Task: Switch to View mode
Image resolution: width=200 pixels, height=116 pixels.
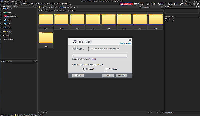Action: (x=161, y=4)
